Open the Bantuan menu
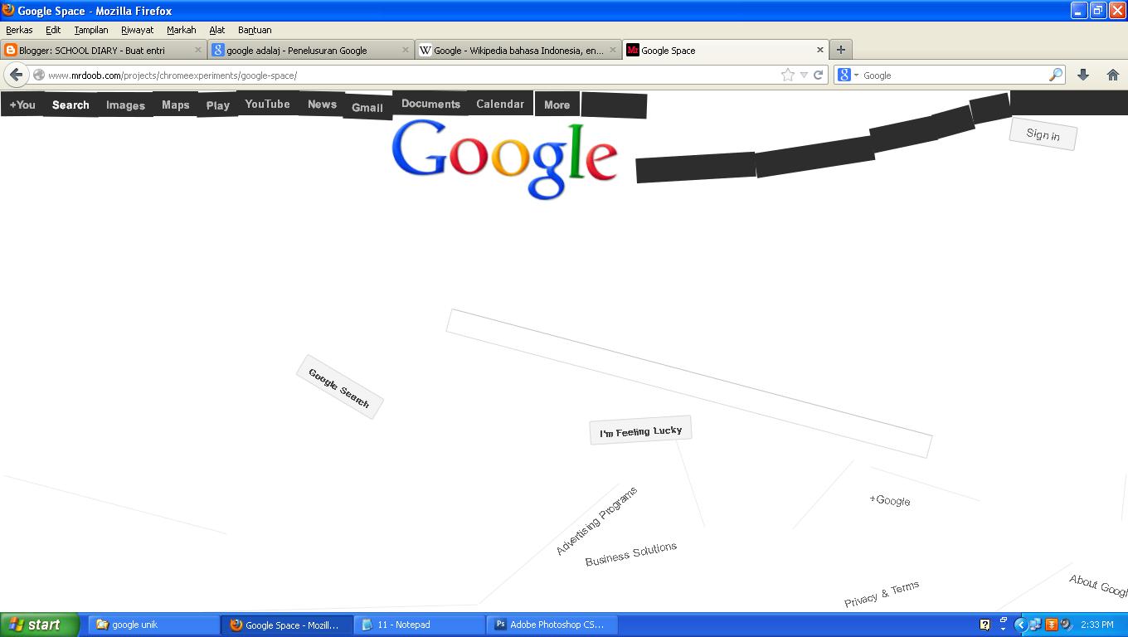The image size is (1128, 637). coord(255,30)
